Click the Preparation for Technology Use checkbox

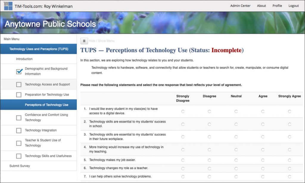(19, 95)
